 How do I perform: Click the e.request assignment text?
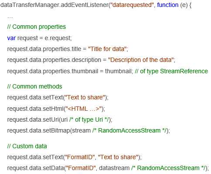pyautogui.click(x=58, y=38)
